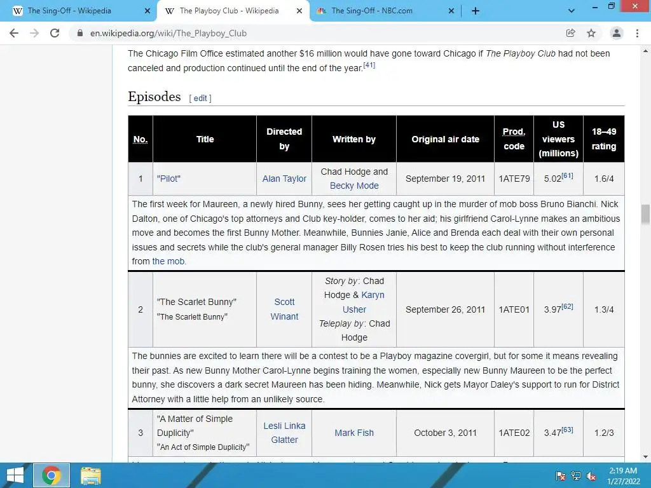The height and width of the screenshot is (488, 651).
Task: Open the taskbar clock and date
Action: click(623, 476)
